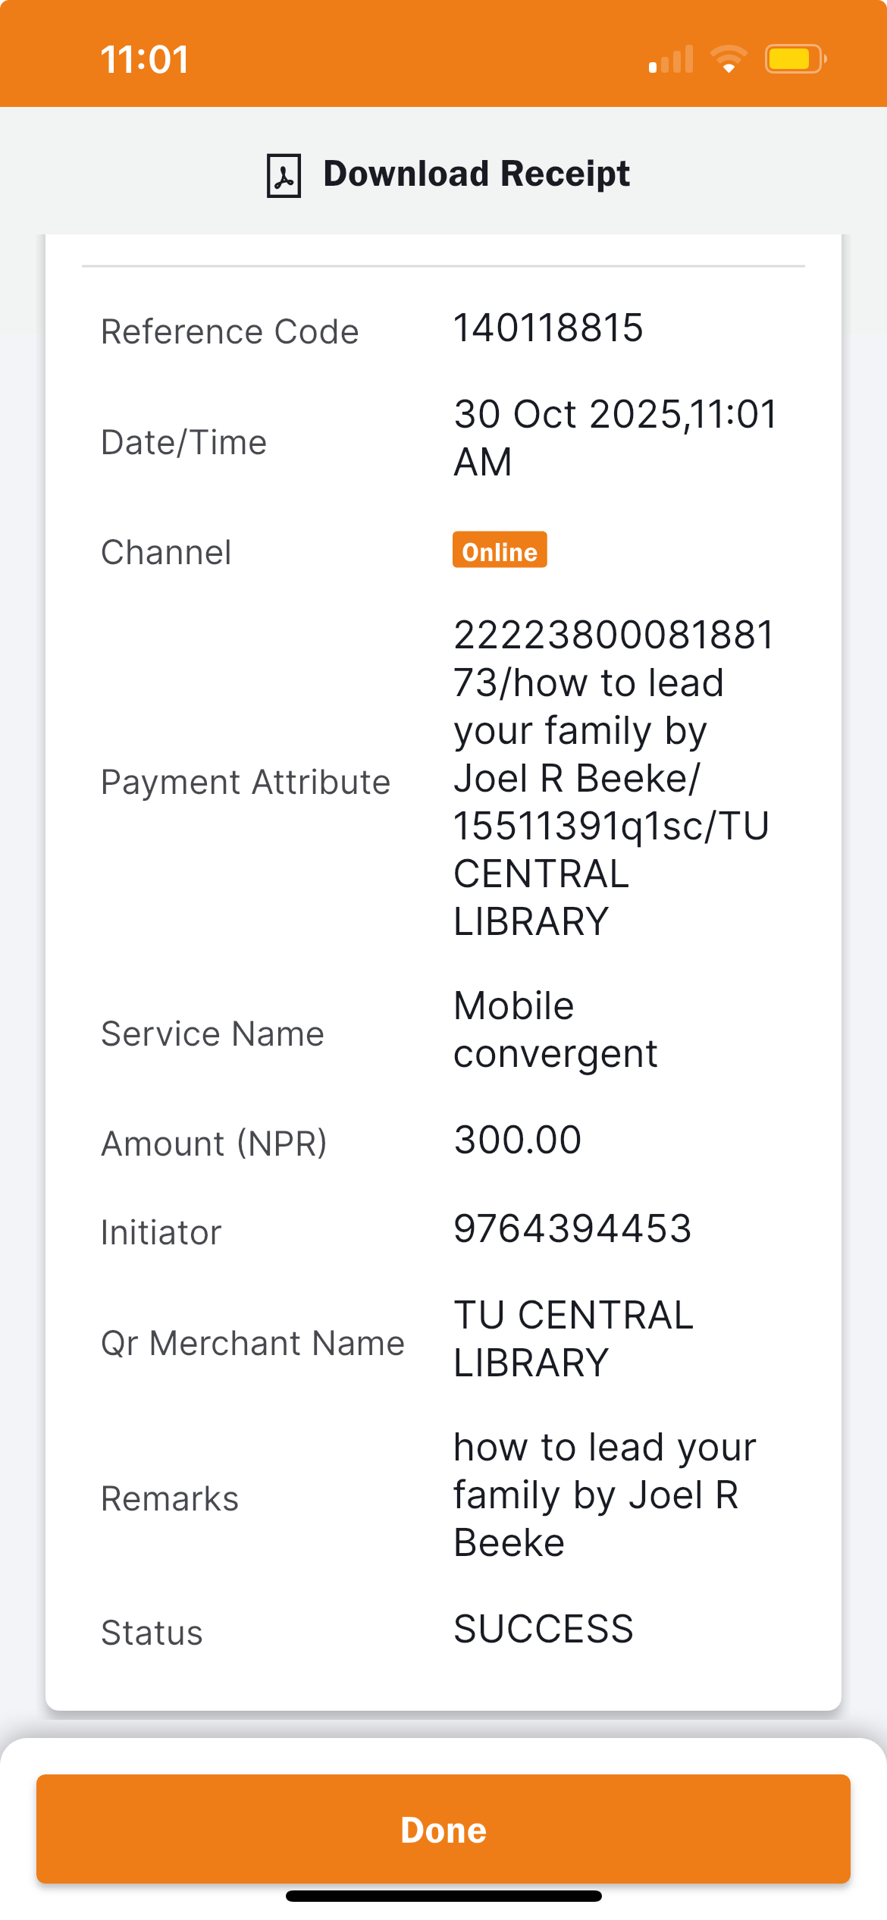
Task: Tap the home indicator bar at bottom
Action: (x=443, y=1896)
